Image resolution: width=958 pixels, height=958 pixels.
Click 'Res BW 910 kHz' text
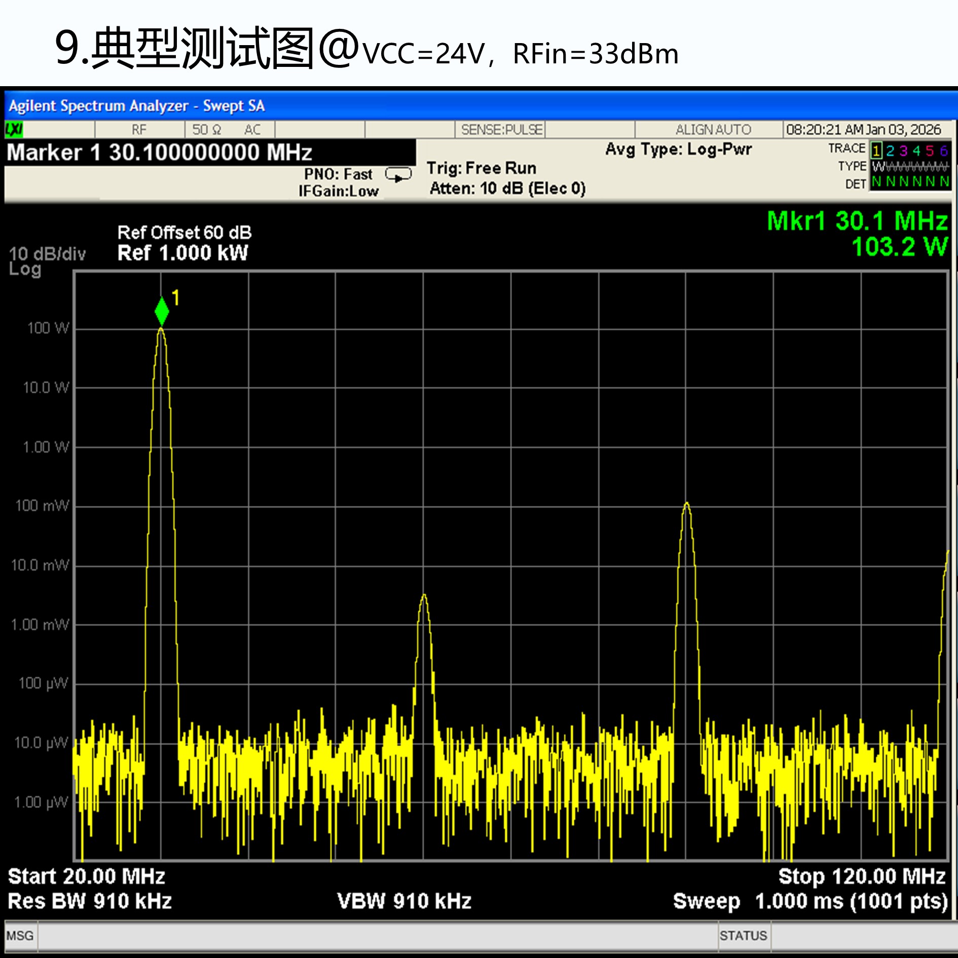[x=90, y=901]
